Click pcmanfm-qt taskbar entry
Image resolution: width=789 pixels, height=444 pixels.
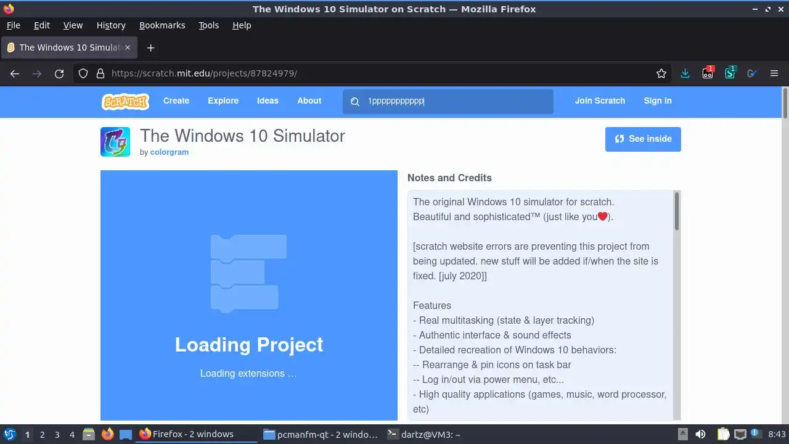321,434
